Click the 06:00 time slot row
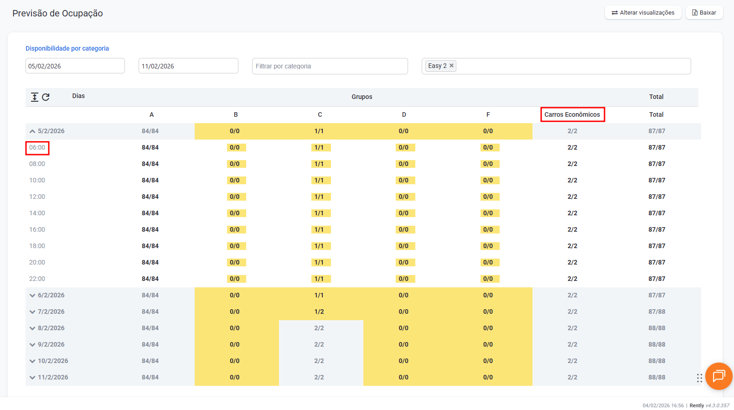This screenshot has height=410, width=734. click(x=37, y=148)
